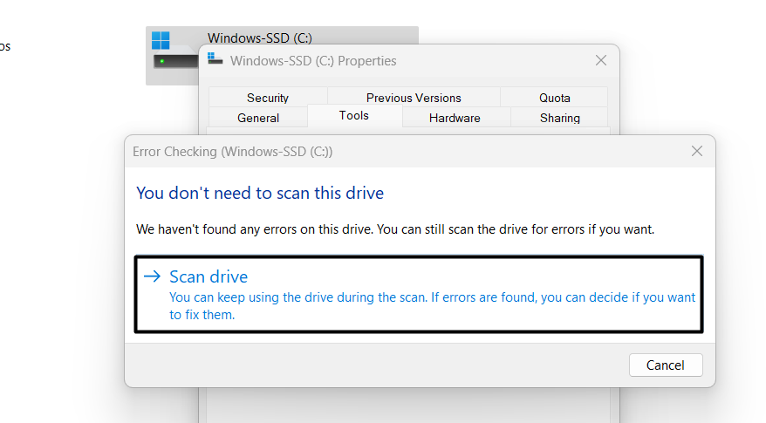The image size is (766, 423).
Task: Select the Quota tab
Action: tap(554, 98)
